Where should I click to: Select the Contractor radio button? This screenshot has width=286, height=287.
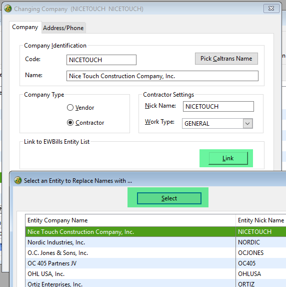70,123
